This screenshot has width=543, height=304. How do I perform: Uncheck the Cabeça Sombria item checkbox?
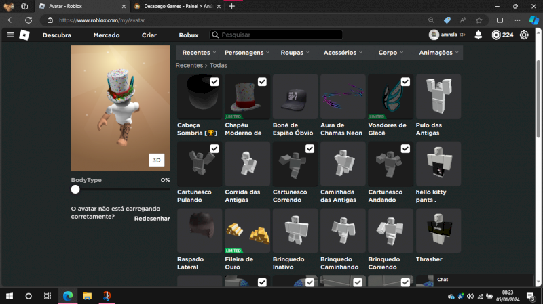tap(214, 82)
